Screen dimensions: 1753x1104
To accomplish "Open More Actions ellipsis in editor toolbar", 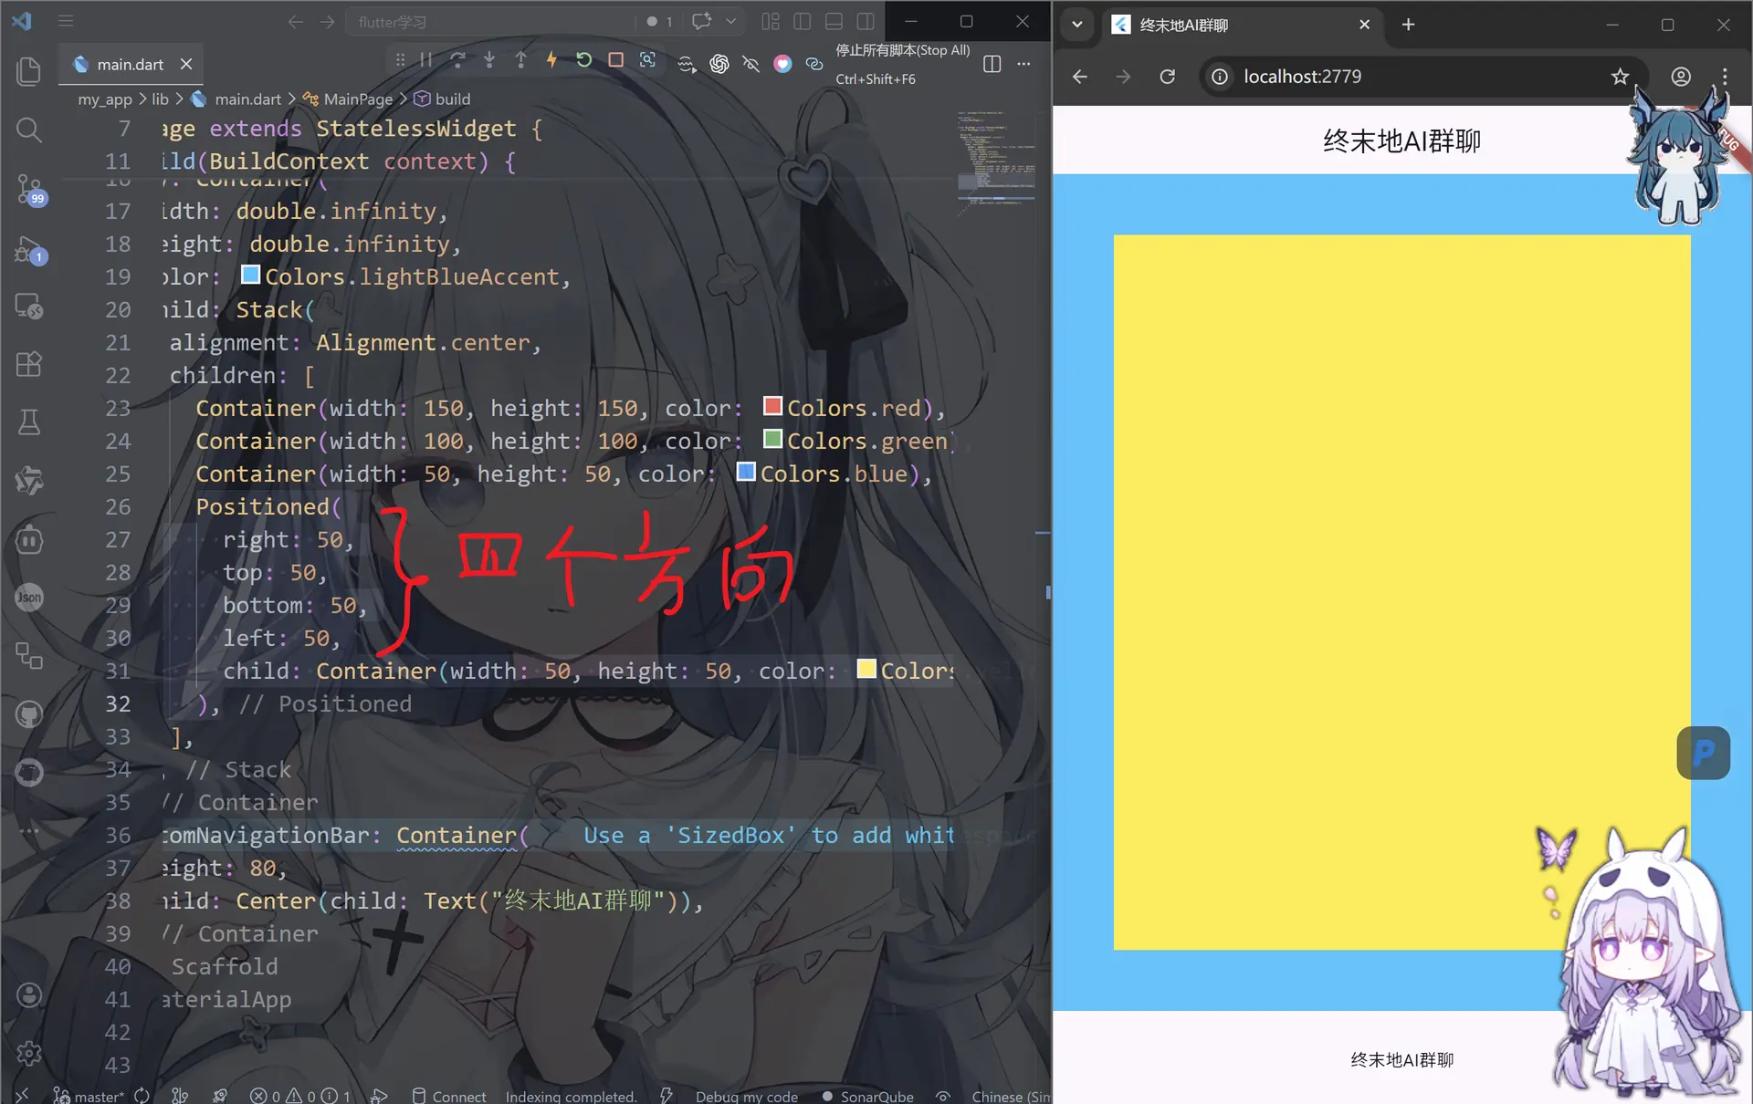I will pos(1023,63).
